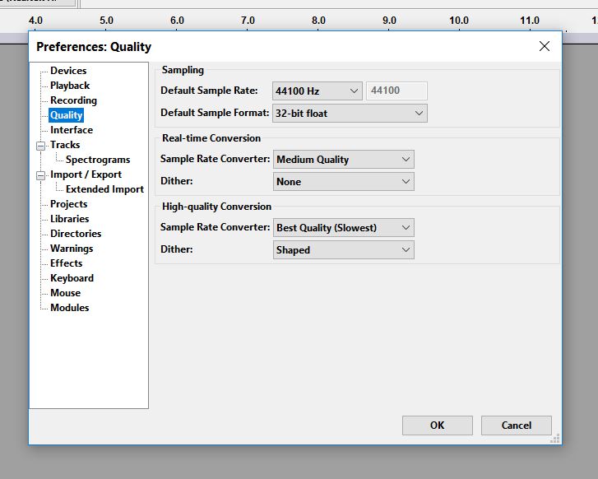This screenshot has height=479, width=598.
Task: Click the 10.0 mark on the timeline ruler
Action: click(459, 21)
